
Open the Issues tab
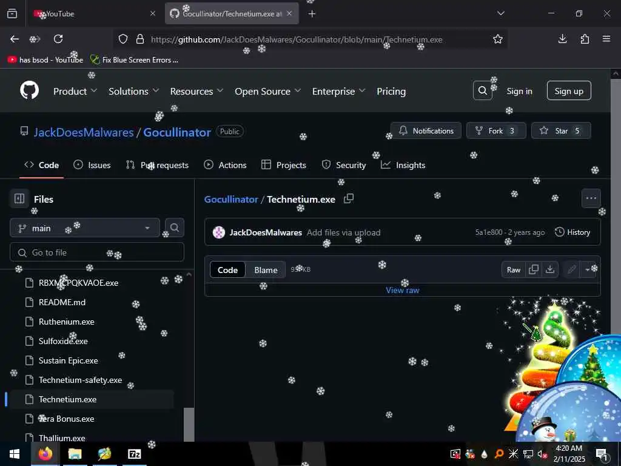[92, 165]
